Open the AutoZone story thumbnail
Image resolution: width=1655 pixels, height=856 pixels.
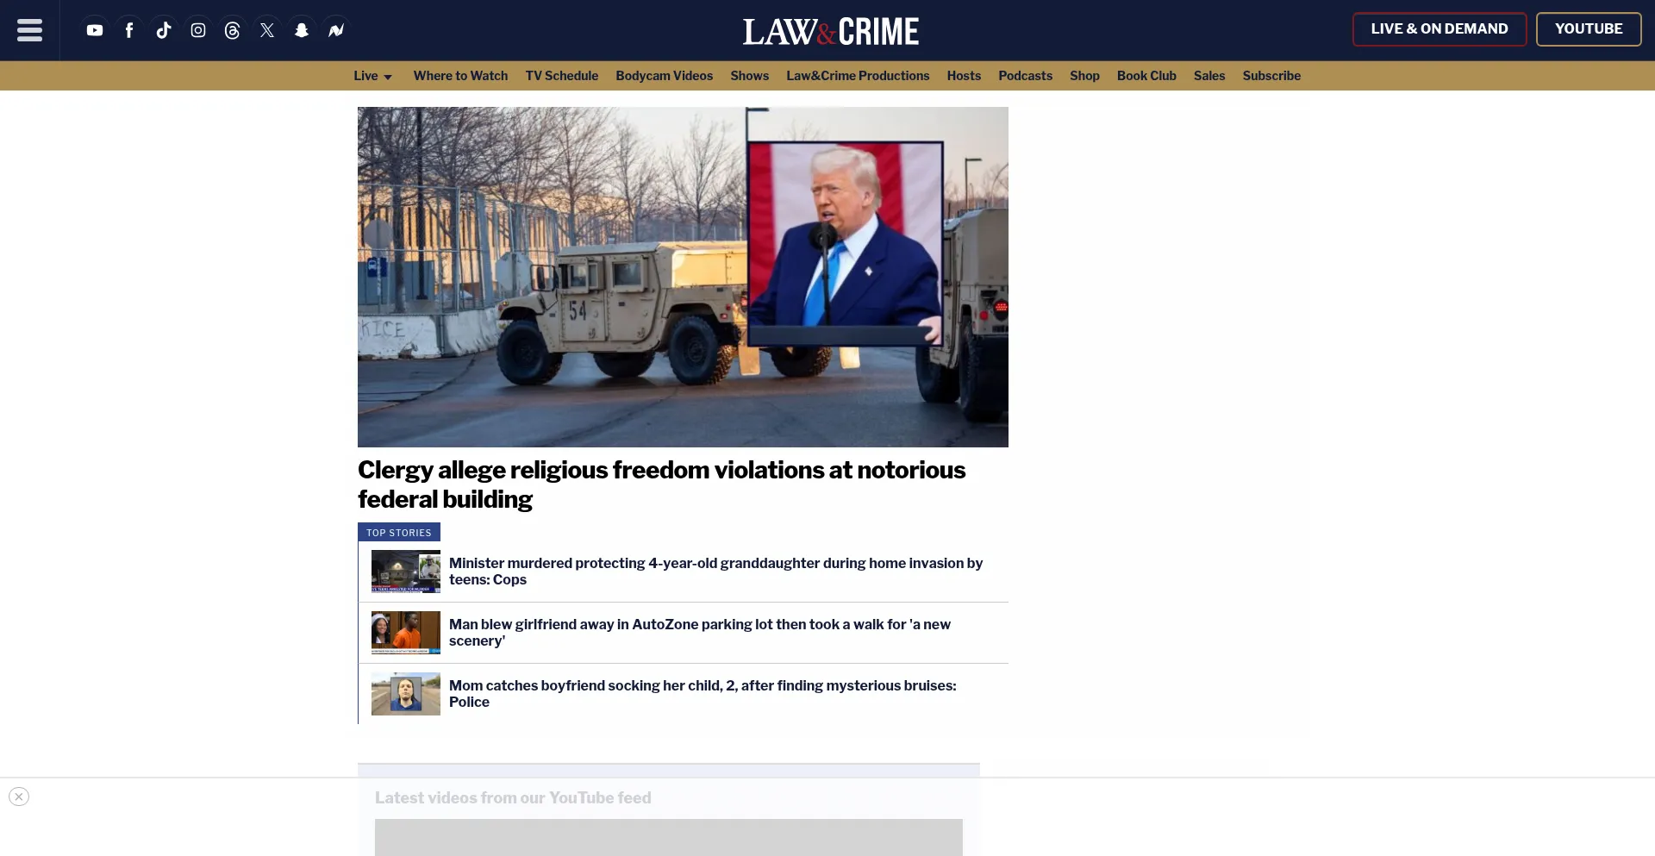406,633
